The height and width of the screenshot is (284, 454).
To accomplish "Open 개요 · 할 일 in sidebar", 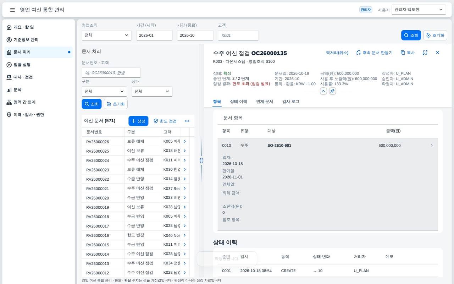I will (38, 27).
